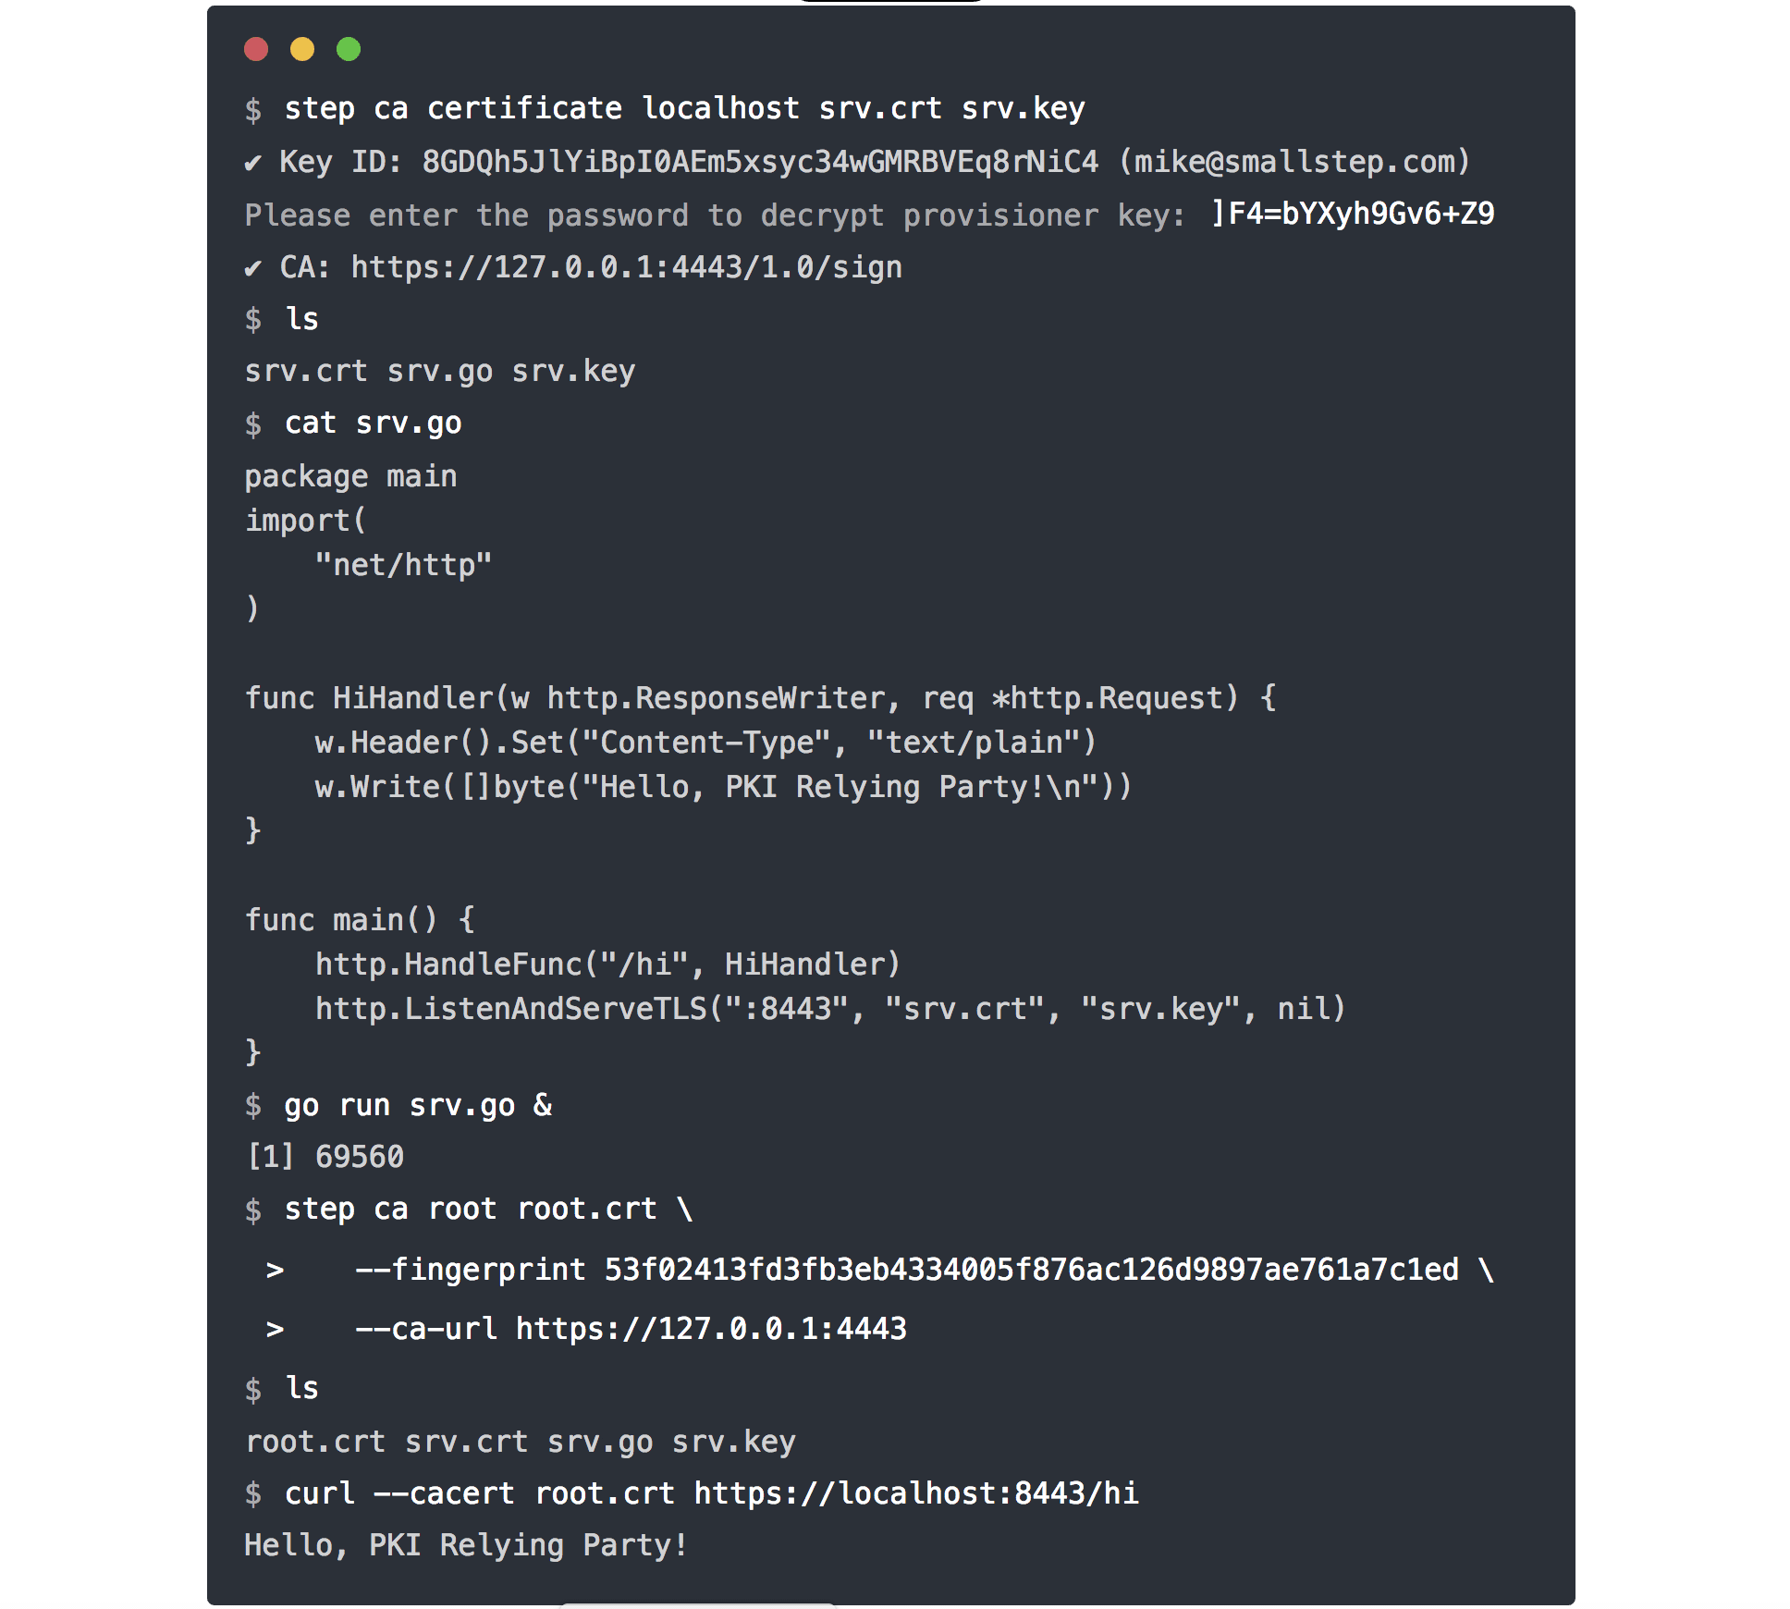Click the go run srv.go command
Viewport: 1790px width, 1609px height.
point(418,1106)
